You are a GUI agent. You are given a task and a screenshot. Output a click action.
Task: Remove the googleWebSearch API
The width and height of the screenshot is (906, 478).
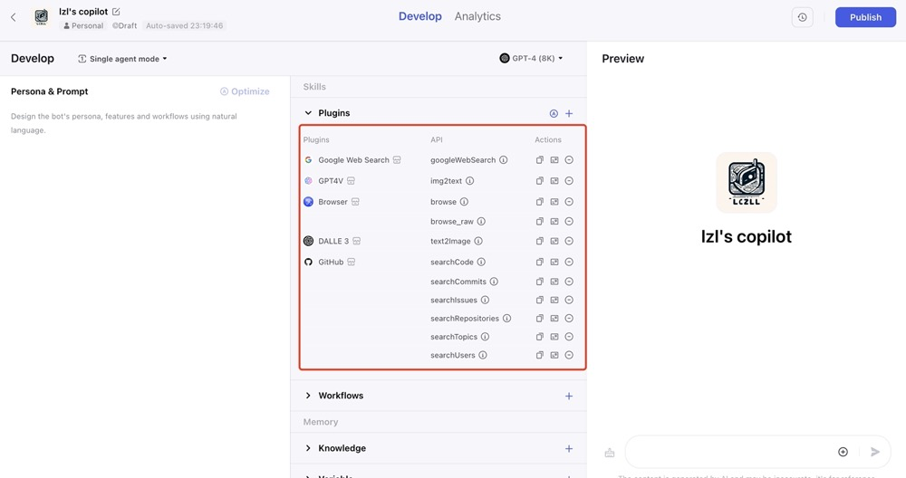[x=569, y=160]
